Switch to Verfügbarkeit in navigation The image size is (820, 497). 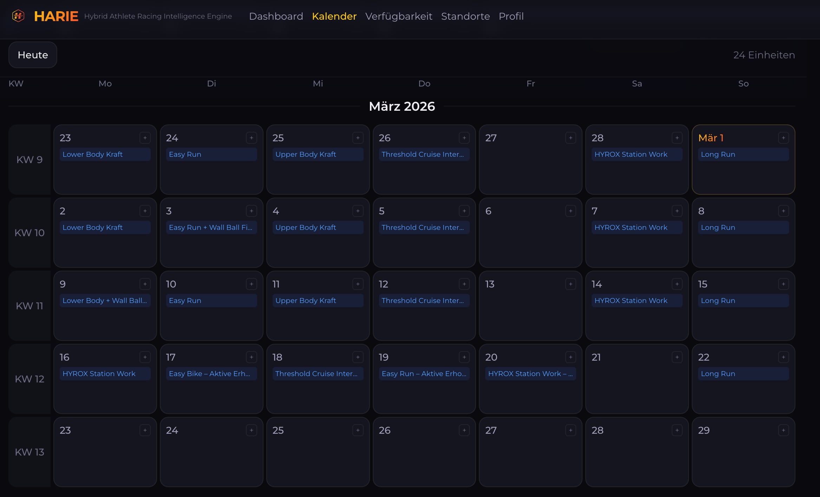[398, 16]
